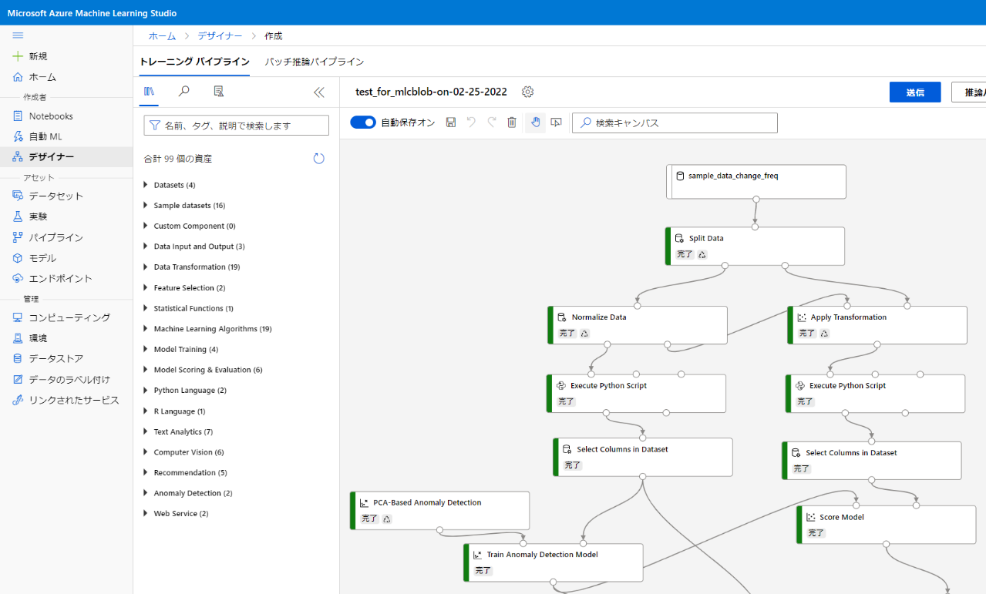Click the データストア database icon
Viewport: 986px width, 594px height.
coord(18,359)
